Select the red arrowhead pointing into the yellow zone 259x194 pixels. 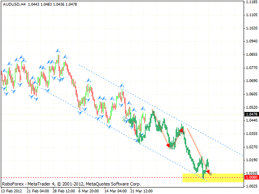pos(208,171)
